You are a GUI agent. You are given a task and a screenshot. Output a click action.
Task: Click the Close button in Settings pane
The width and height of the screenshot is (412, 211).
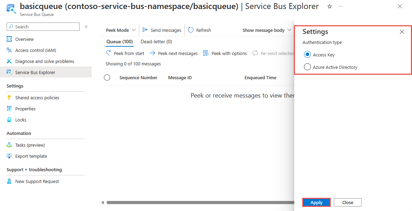click(x=348, y=202)
